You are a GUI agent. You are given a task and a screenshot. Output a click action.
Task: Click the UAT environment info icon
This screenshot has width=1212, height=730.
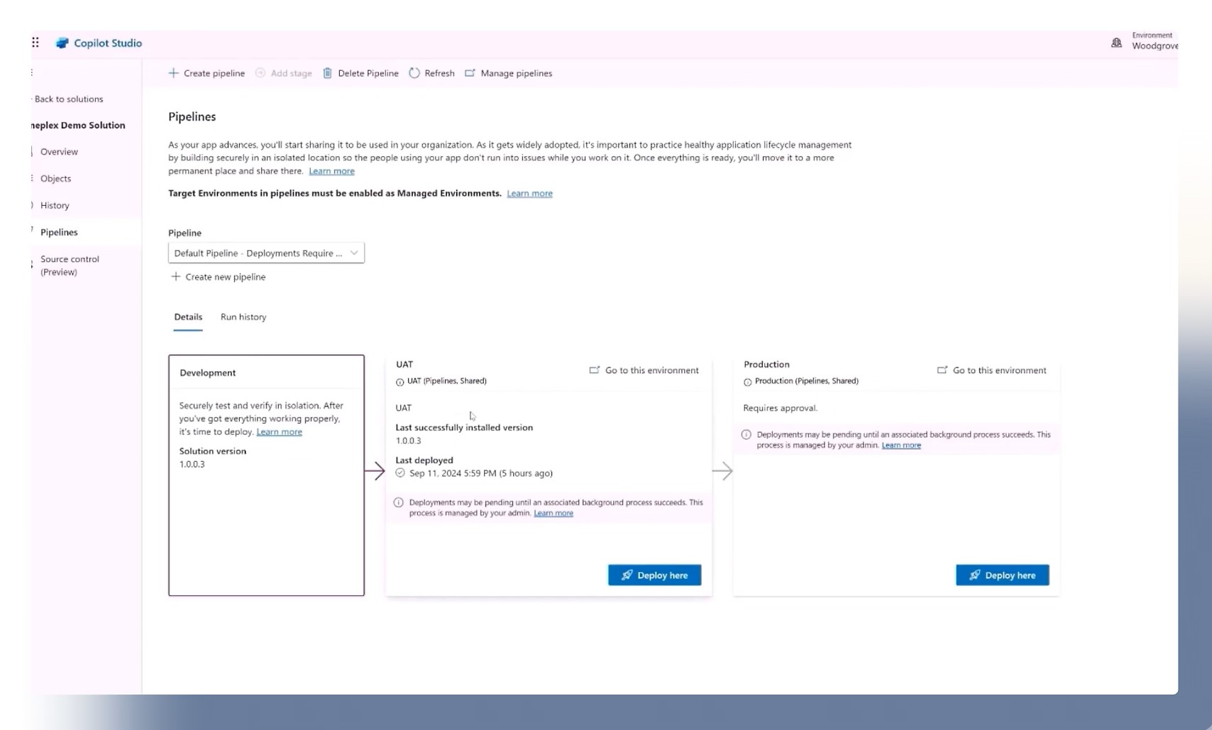[400, 382]
